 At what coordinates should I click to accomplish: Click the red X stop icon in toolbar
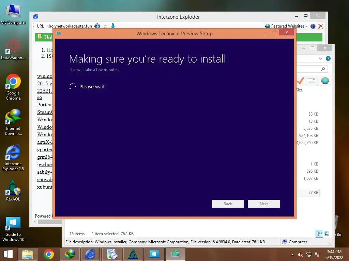point(320,26)
